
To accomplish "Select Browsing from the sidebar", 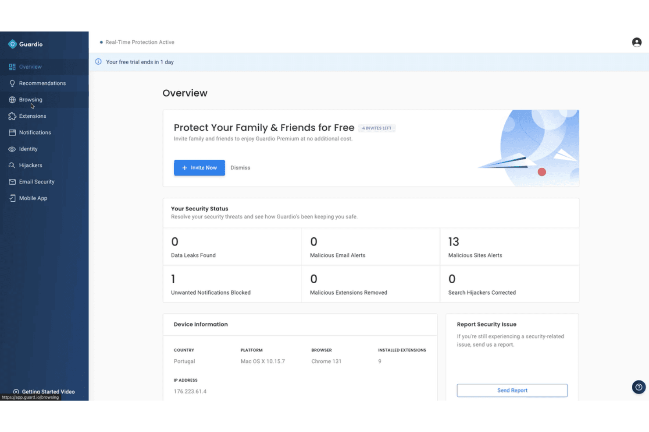I will 44,100.
